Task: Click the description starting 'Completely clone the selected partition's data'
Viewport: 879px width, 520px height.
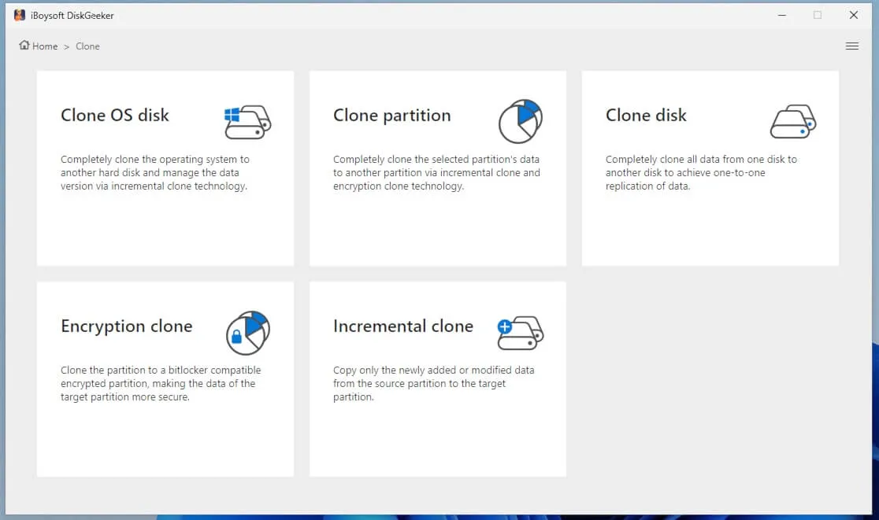Action: (436, 172)
